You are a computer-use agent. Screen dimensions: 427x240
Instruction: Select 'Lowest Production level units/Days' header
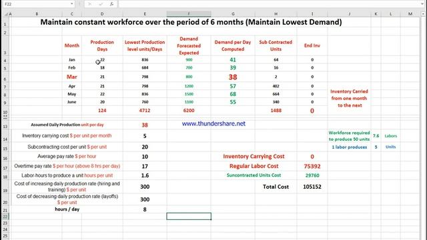pyautogui.click(x=145, y=45)
